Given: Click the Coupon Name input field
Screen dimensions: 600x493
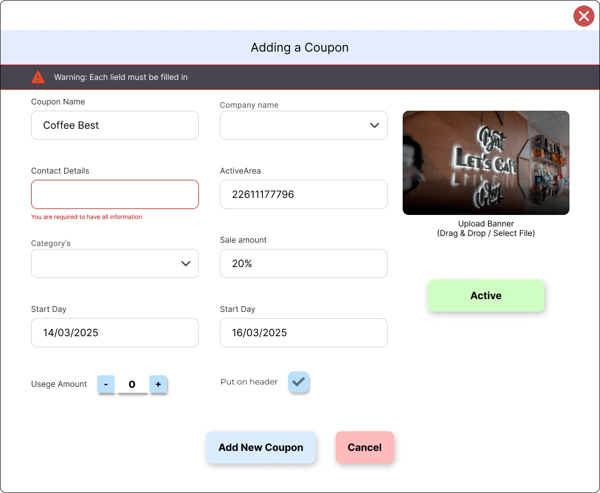Looking at the screenshot, I should click(x=115, y=125).
